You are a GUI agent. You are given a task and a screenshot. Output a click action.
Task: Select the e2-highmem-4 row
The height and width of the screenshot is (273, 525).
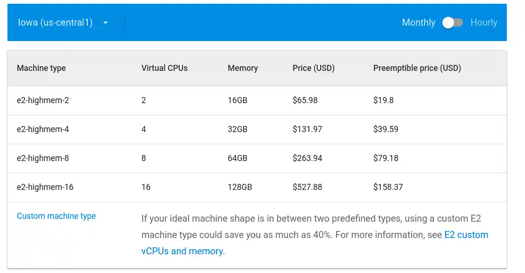[43, 129]
